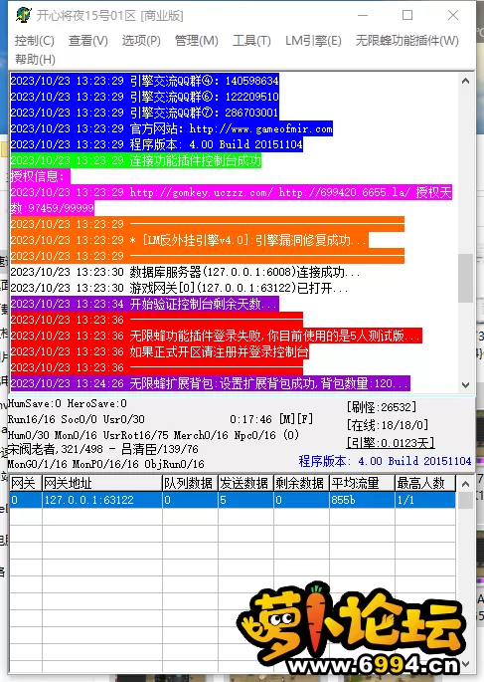
Task: Click the [F] indicator in status panel
Action: [x=305, y=419]
